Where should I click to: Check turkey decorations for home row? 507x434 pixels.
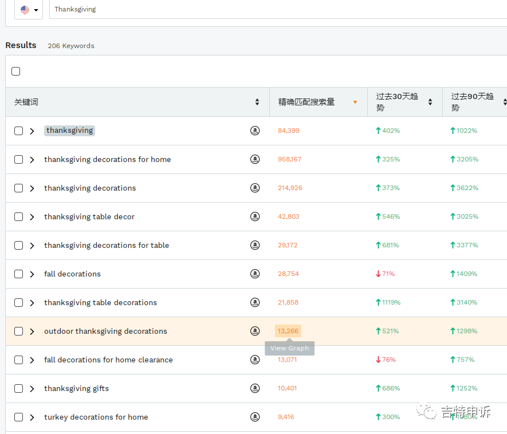point(19,417)
